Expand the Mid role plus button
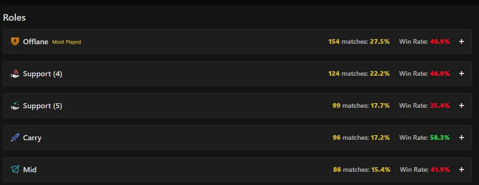Image resolution: width=479 pixels, height=185 pixels. tap(461, 170)
